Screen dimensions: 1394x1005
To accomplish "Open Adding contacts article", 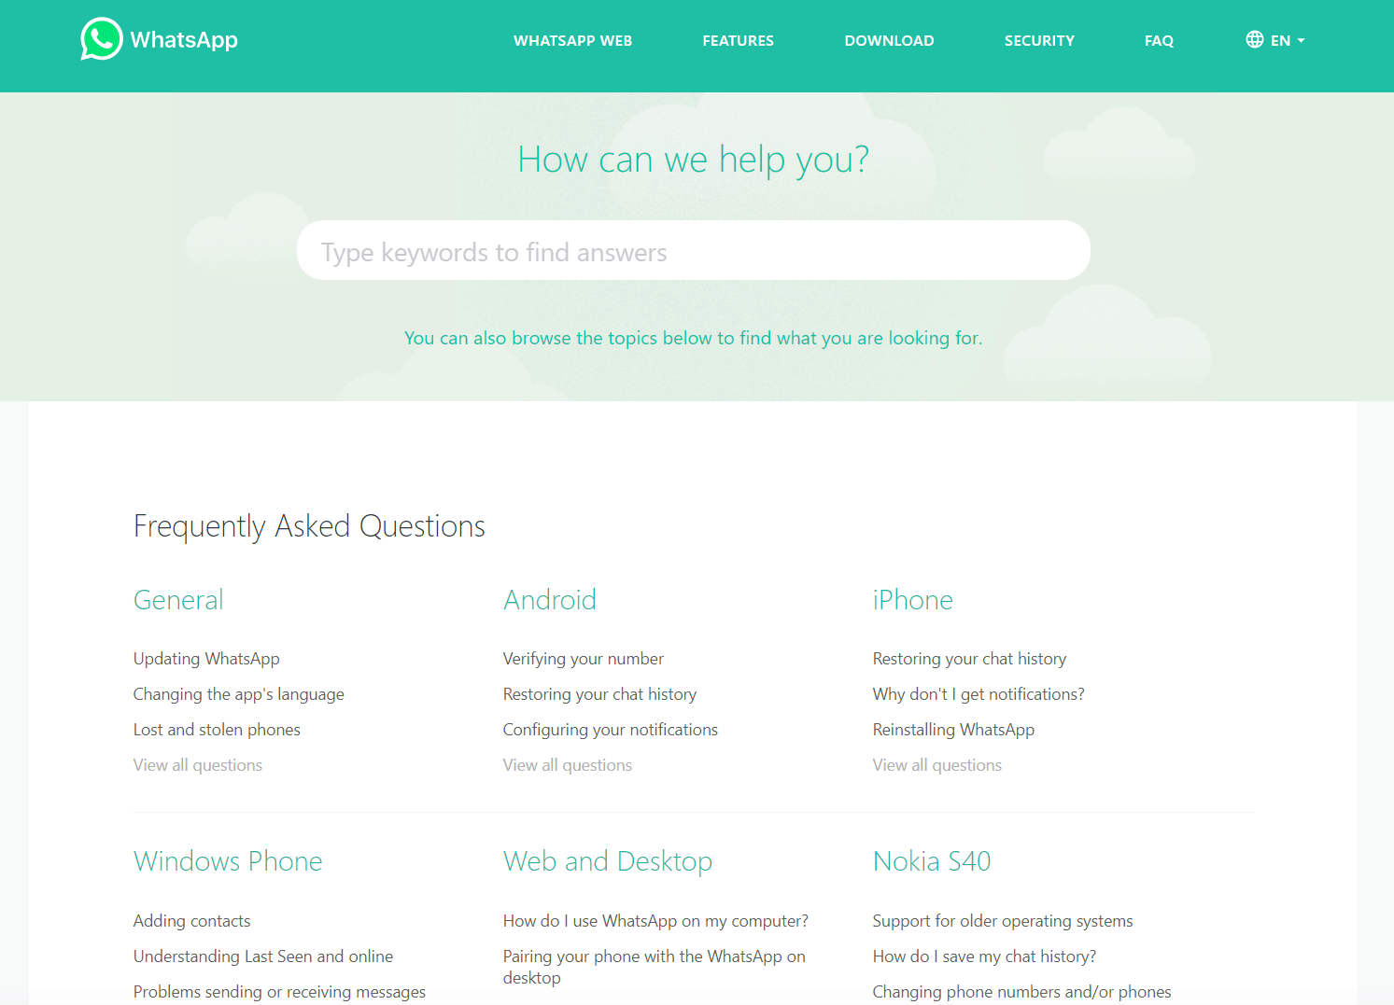I will click(191, 921).
